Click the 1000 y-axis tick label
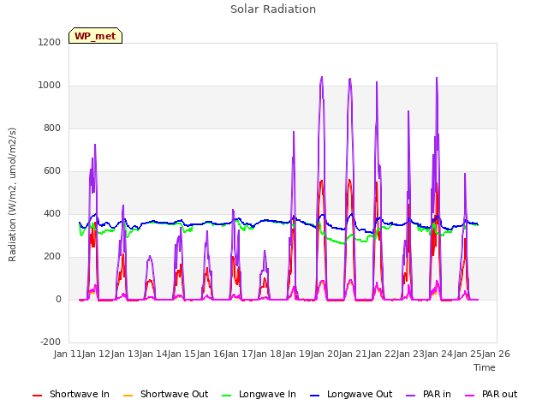 (x=50, y=86)
